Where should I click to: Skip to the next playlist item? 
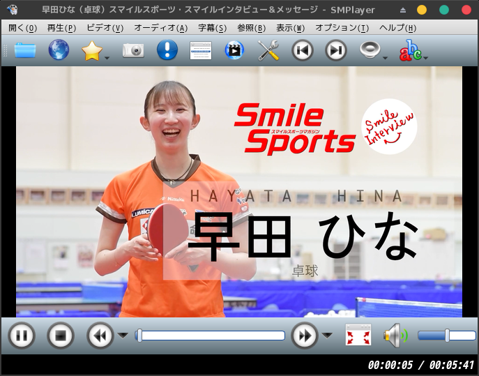tap(336, 50)
